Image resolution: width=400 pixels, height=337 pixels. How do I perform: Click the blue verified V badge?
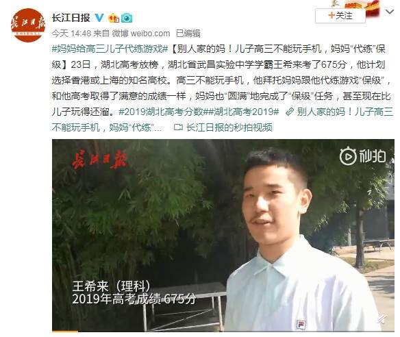(x=99, y=18)
